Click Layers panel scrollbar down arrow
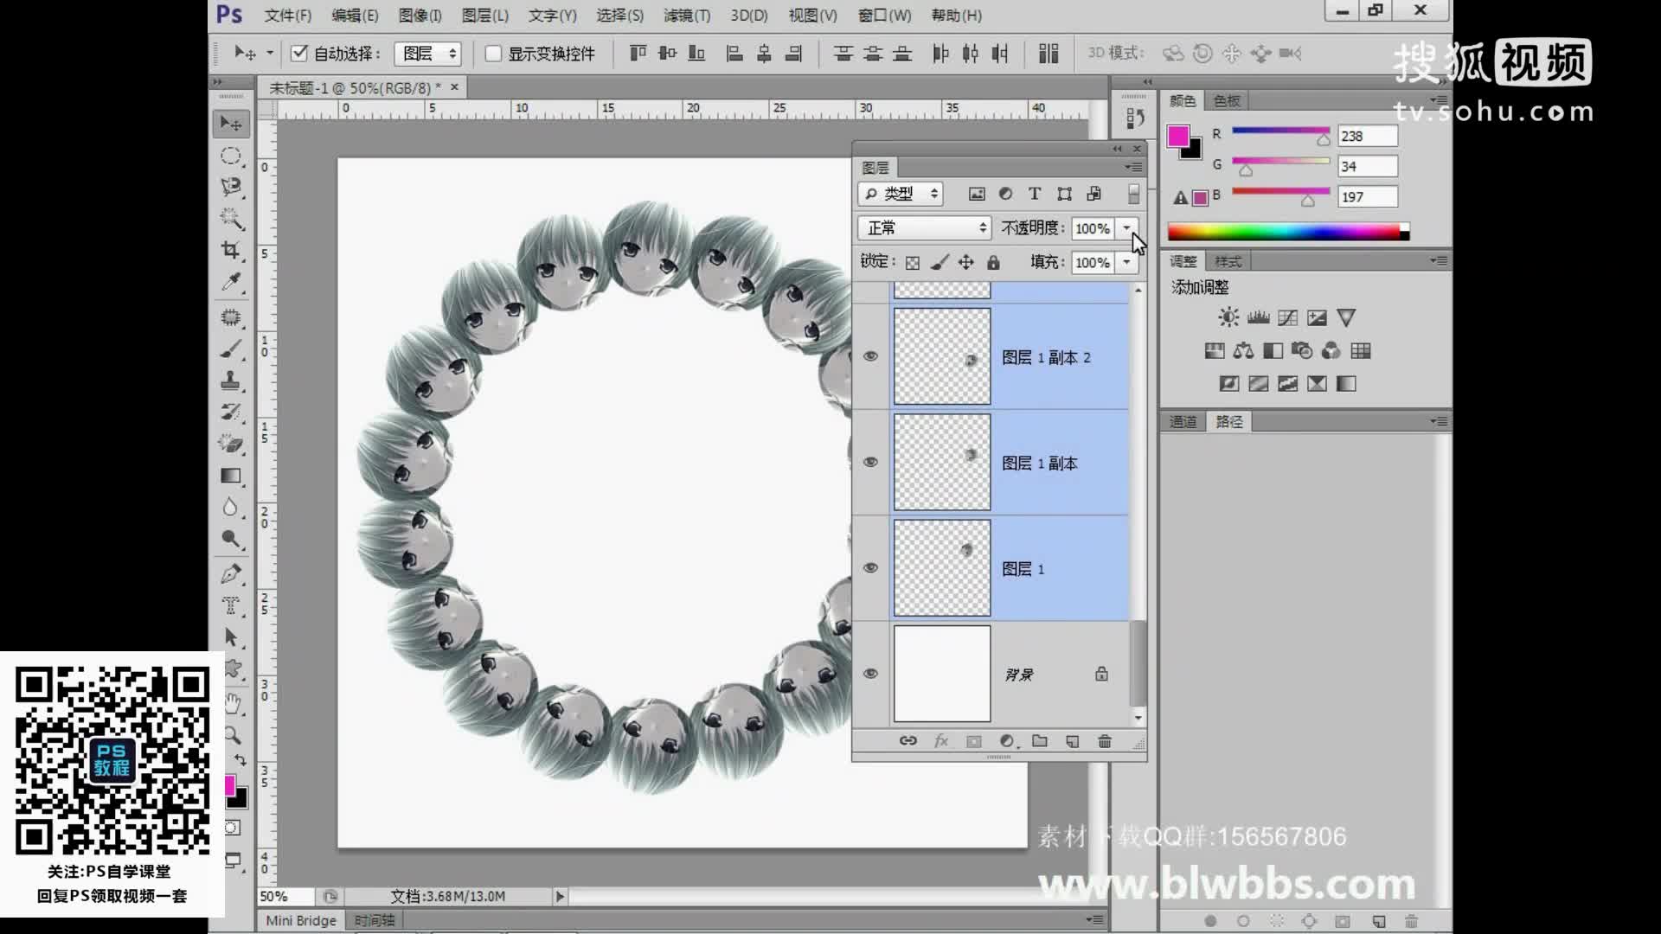This screenshot has height=934, width=1661. [1138, 718]
